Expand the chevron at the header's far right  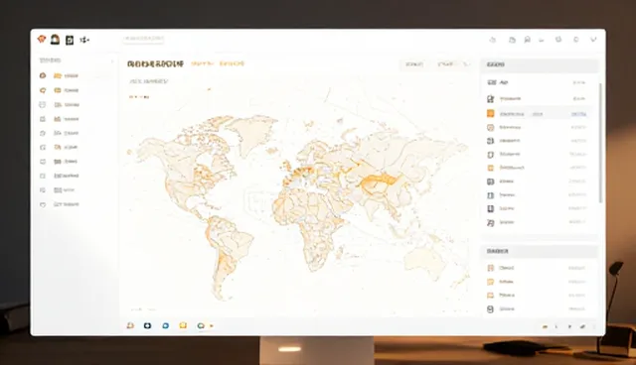(593, 40)
